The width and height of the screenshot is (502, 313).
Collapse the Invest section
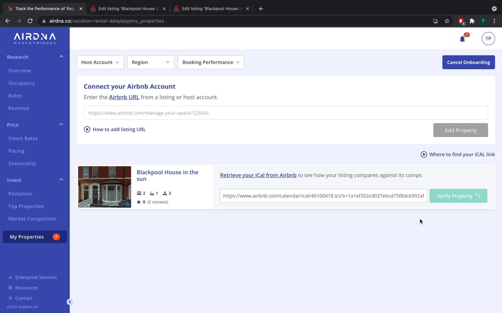pyautogui.click(x=61, y=180)
